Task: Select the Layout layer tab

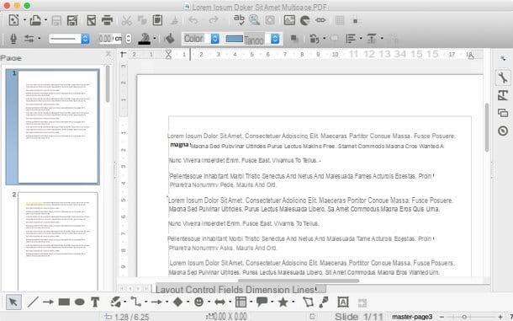Action: 169,290
